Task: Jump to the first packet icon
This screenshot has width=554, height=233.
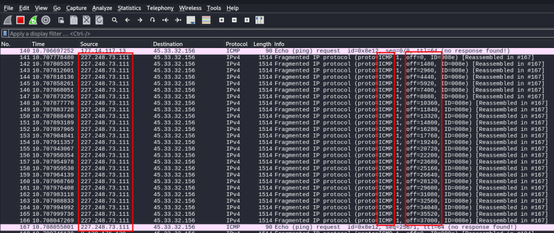Action: [x=166, y=20]
